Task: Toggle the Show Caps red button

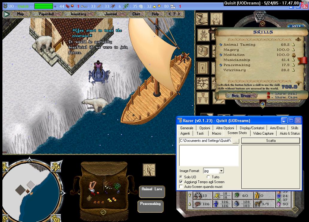Action: click(x=268, y=97)
